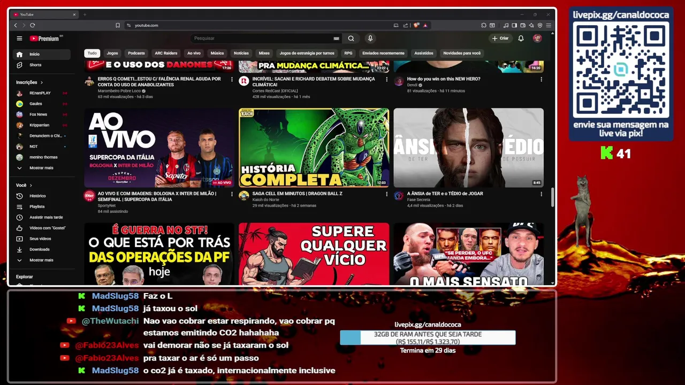The height and width of the screenshot is (385, 685).
Task: Select the Notícias filter chip
Action: (x=241, y=53)
